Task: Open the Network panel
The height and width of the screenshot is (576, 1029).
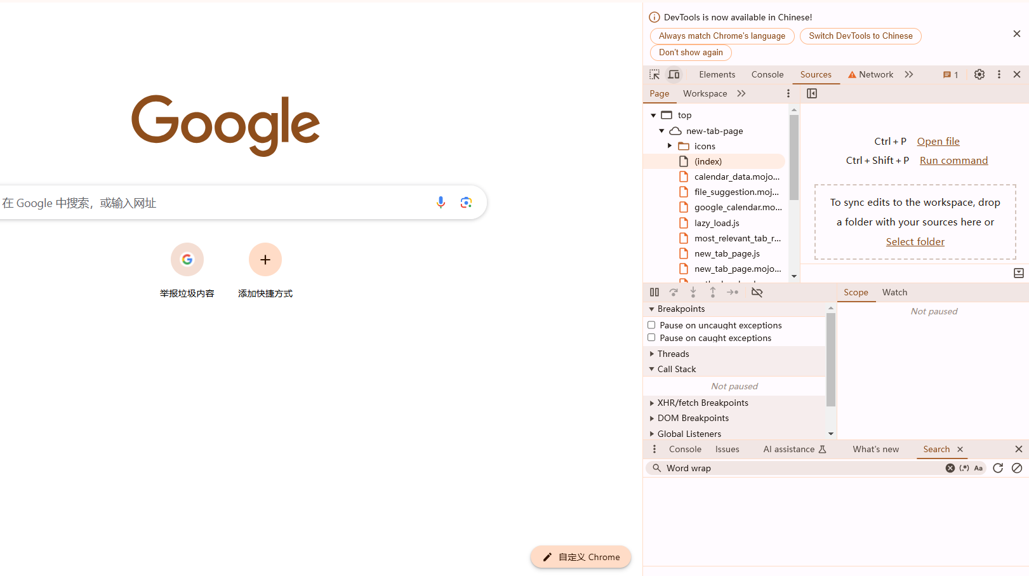Action: click(870, 74)
